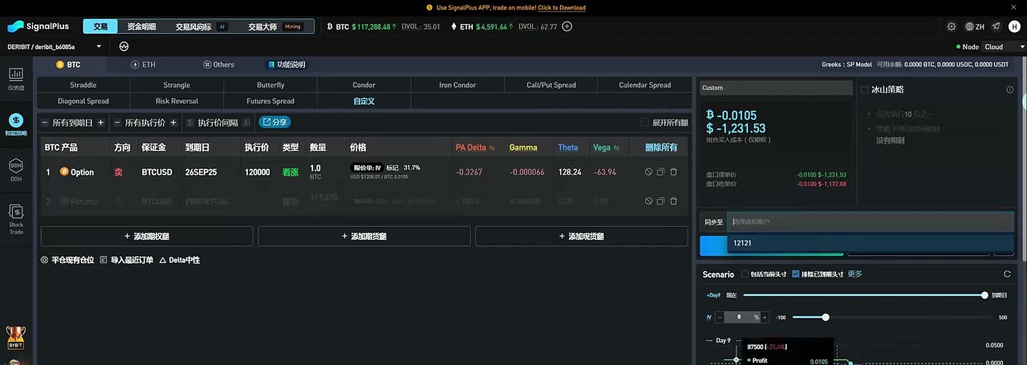Open settings gear in top bar

[951, 26]
